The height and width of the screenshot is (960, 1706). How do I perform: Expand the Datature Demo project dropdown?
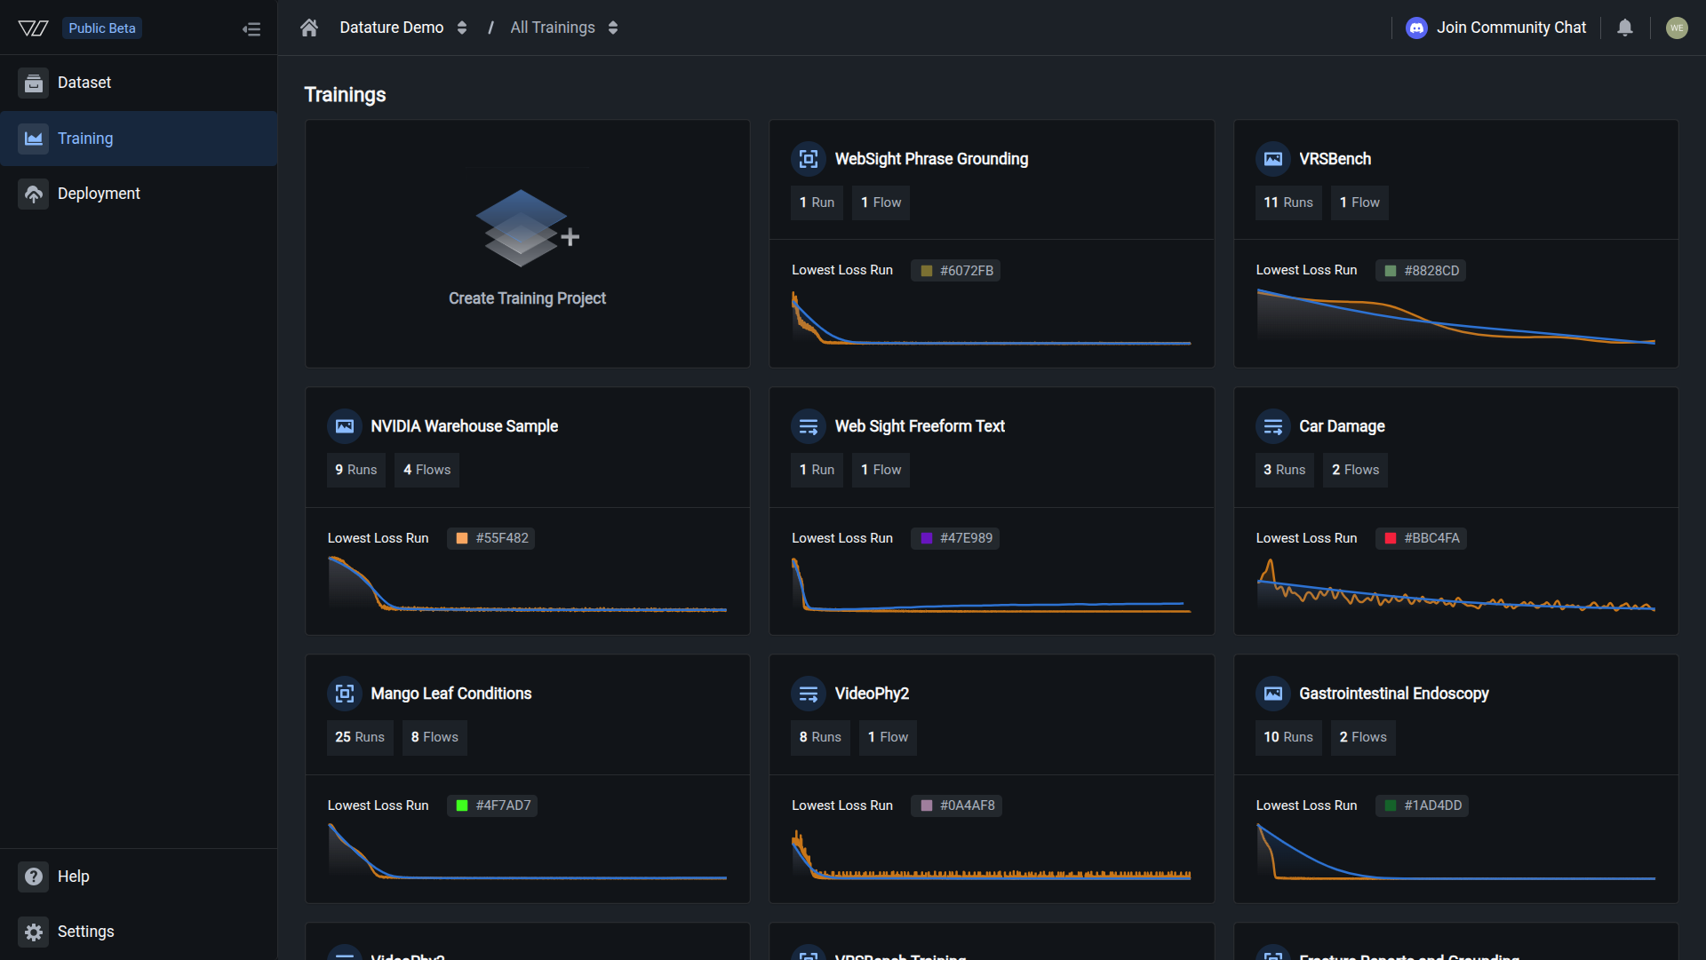tap(462, 28)
